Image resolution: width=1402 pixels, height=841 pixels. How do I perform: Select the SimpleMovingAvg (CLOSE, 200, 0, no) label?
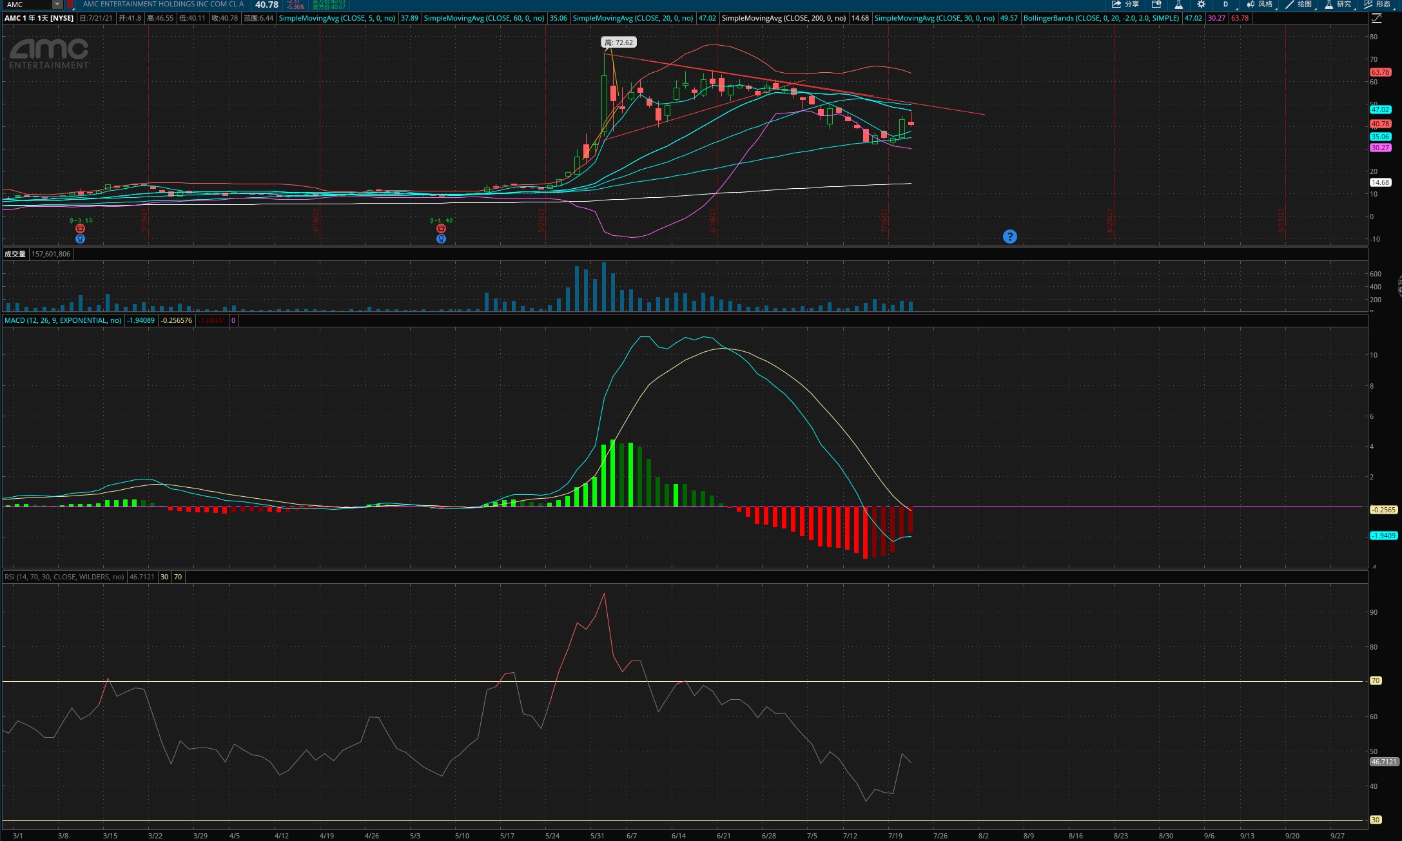pos(784,18)
